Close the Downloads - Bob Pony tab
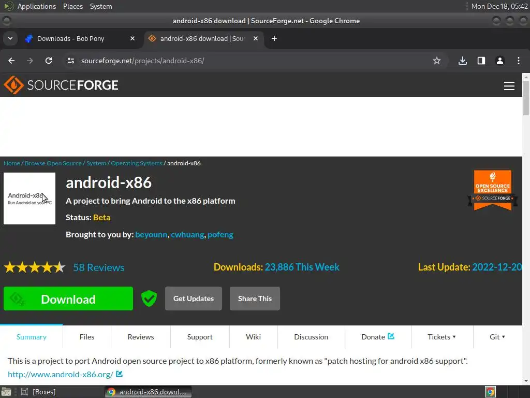Image resolution: width=530 pixels, height=398 pixels. [132, 38]
